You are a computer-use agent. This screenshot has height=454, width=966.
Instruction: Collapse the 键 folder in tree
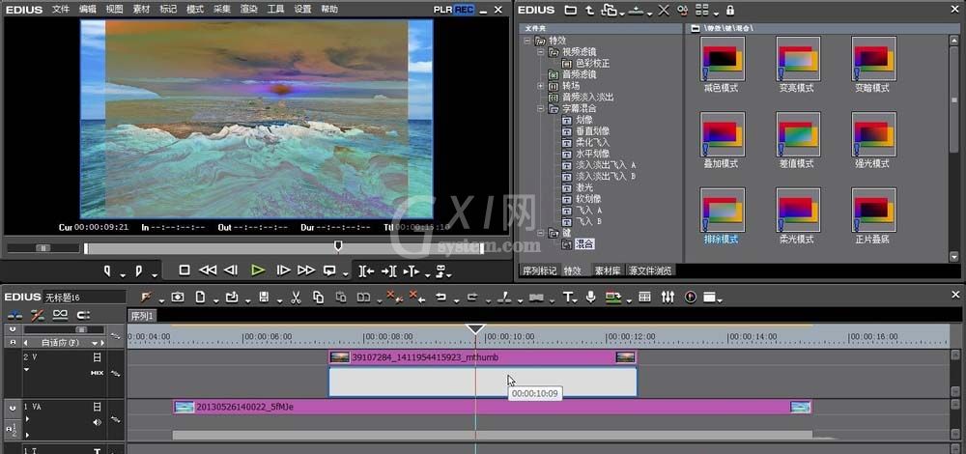coord(540,233)
